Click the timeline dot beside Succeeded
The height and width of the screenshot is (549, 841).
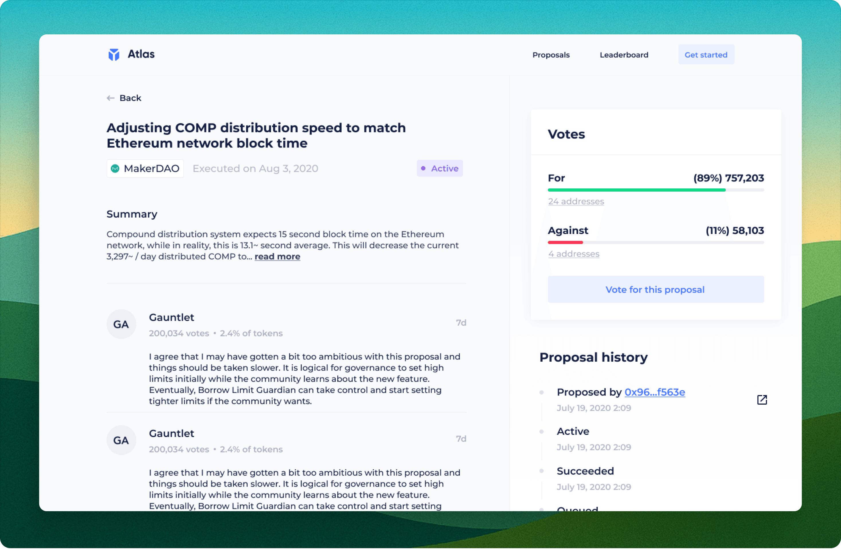pyautogui.click(x=541, y=471)
